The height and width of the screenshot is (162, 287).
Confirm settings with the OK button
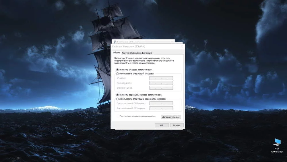coord(162,125)
